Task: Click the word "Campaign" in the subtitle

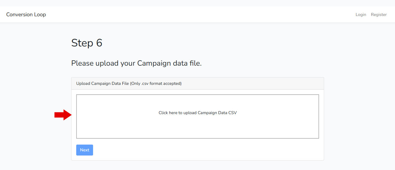Action: click(154, 63)
